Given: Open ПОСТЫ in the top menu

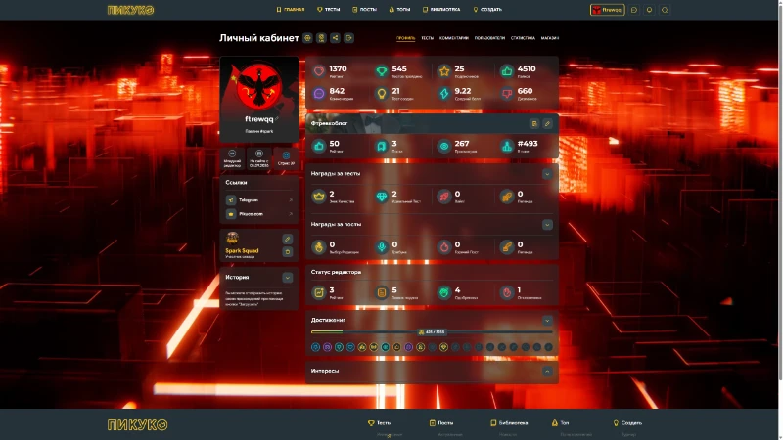Looking at the screenshot, I should pos(364,10).
